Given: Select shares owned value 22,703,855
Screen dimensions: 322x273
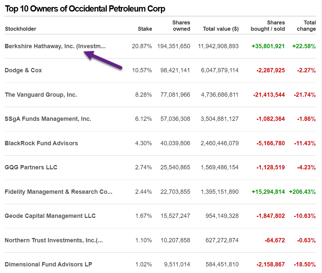Looking at the screenshot, I should click(x=175, y=192).
